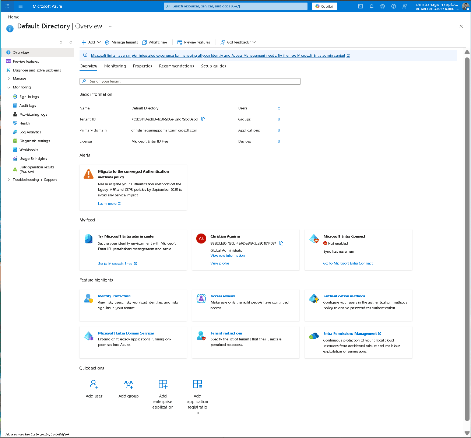Screen dimensions: 471x438
Task: Open Log Analytics
Action: [31, 132]
